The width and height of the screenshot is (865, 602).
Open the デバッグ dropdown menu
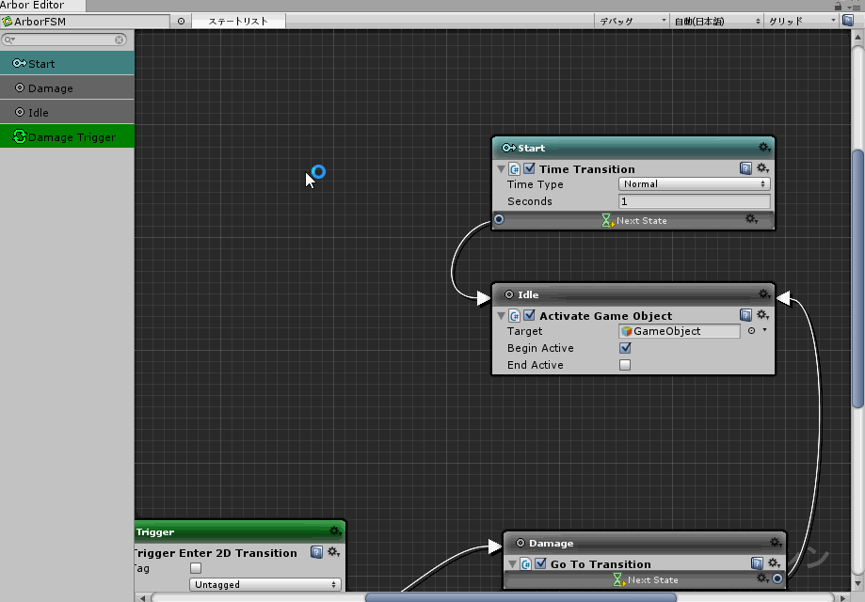pyautogui.click(x=632, y=21)
